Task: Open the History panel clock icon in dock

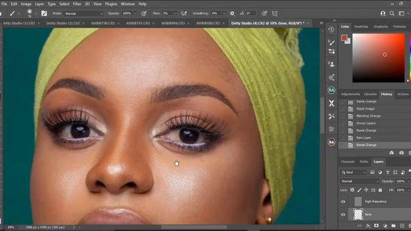Action: (x=331, y=30)
